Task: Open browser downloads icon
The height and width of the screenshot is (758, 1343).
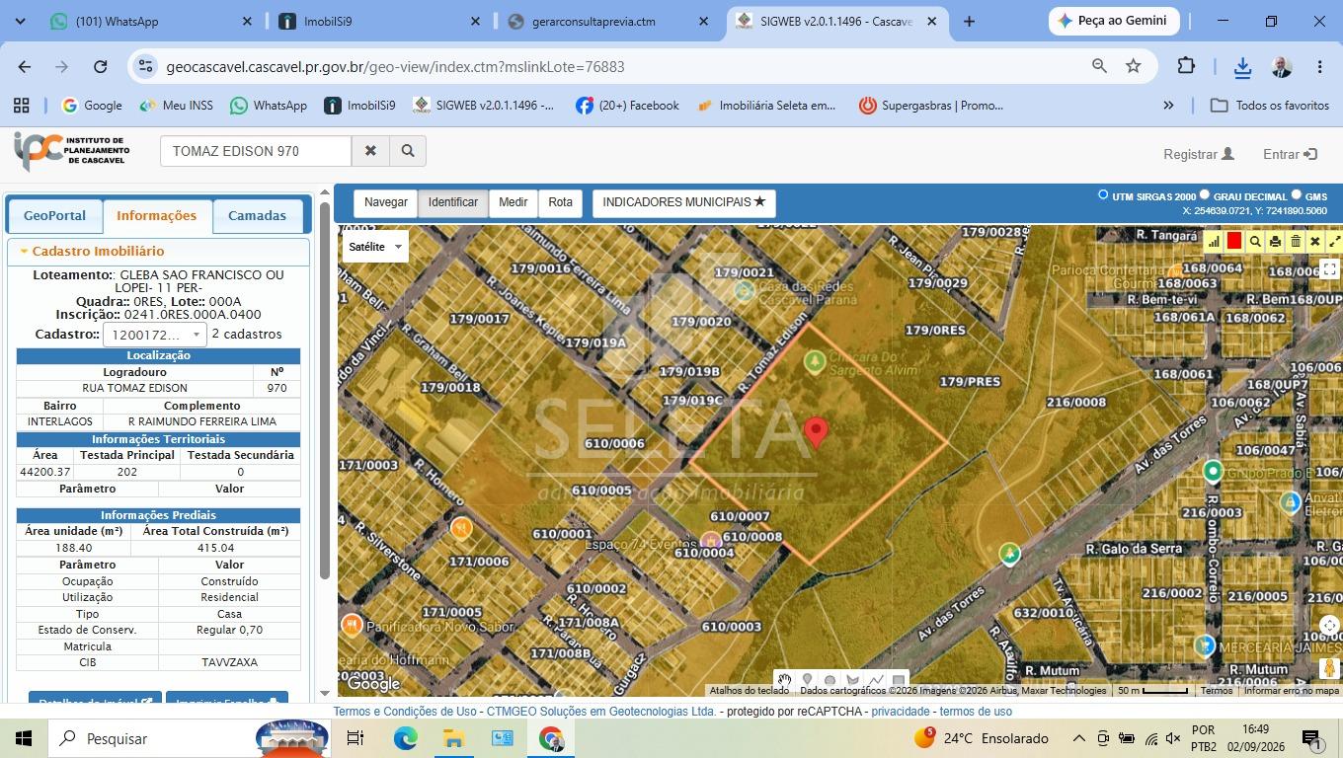Action: [x=1242, y=66]
